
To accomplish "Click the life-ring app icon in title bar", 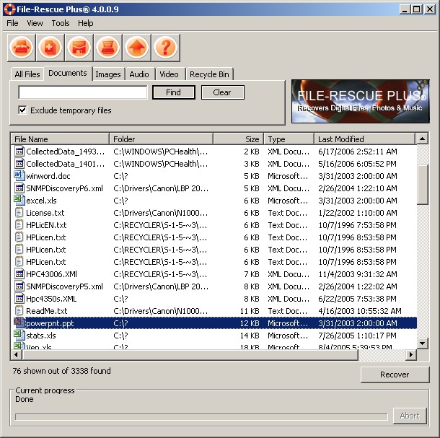I will [9, 9].
